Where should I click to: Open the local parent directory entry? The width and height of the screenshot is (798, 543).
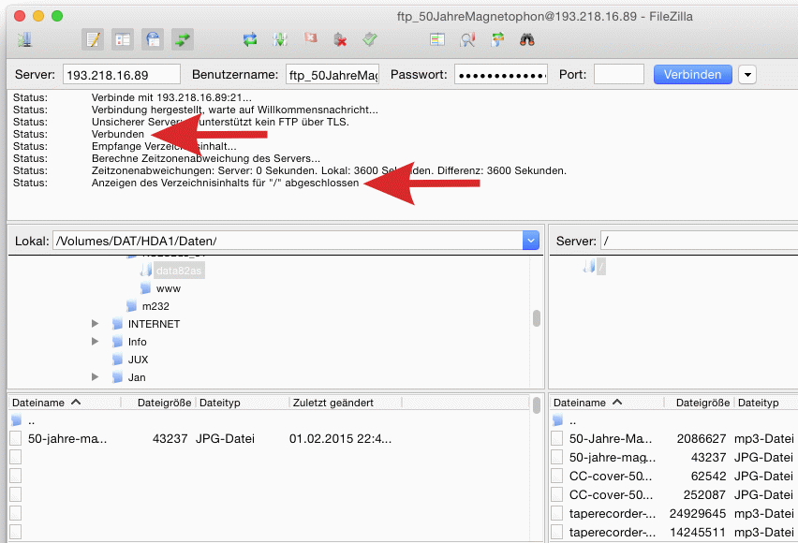tap(270, 421)
